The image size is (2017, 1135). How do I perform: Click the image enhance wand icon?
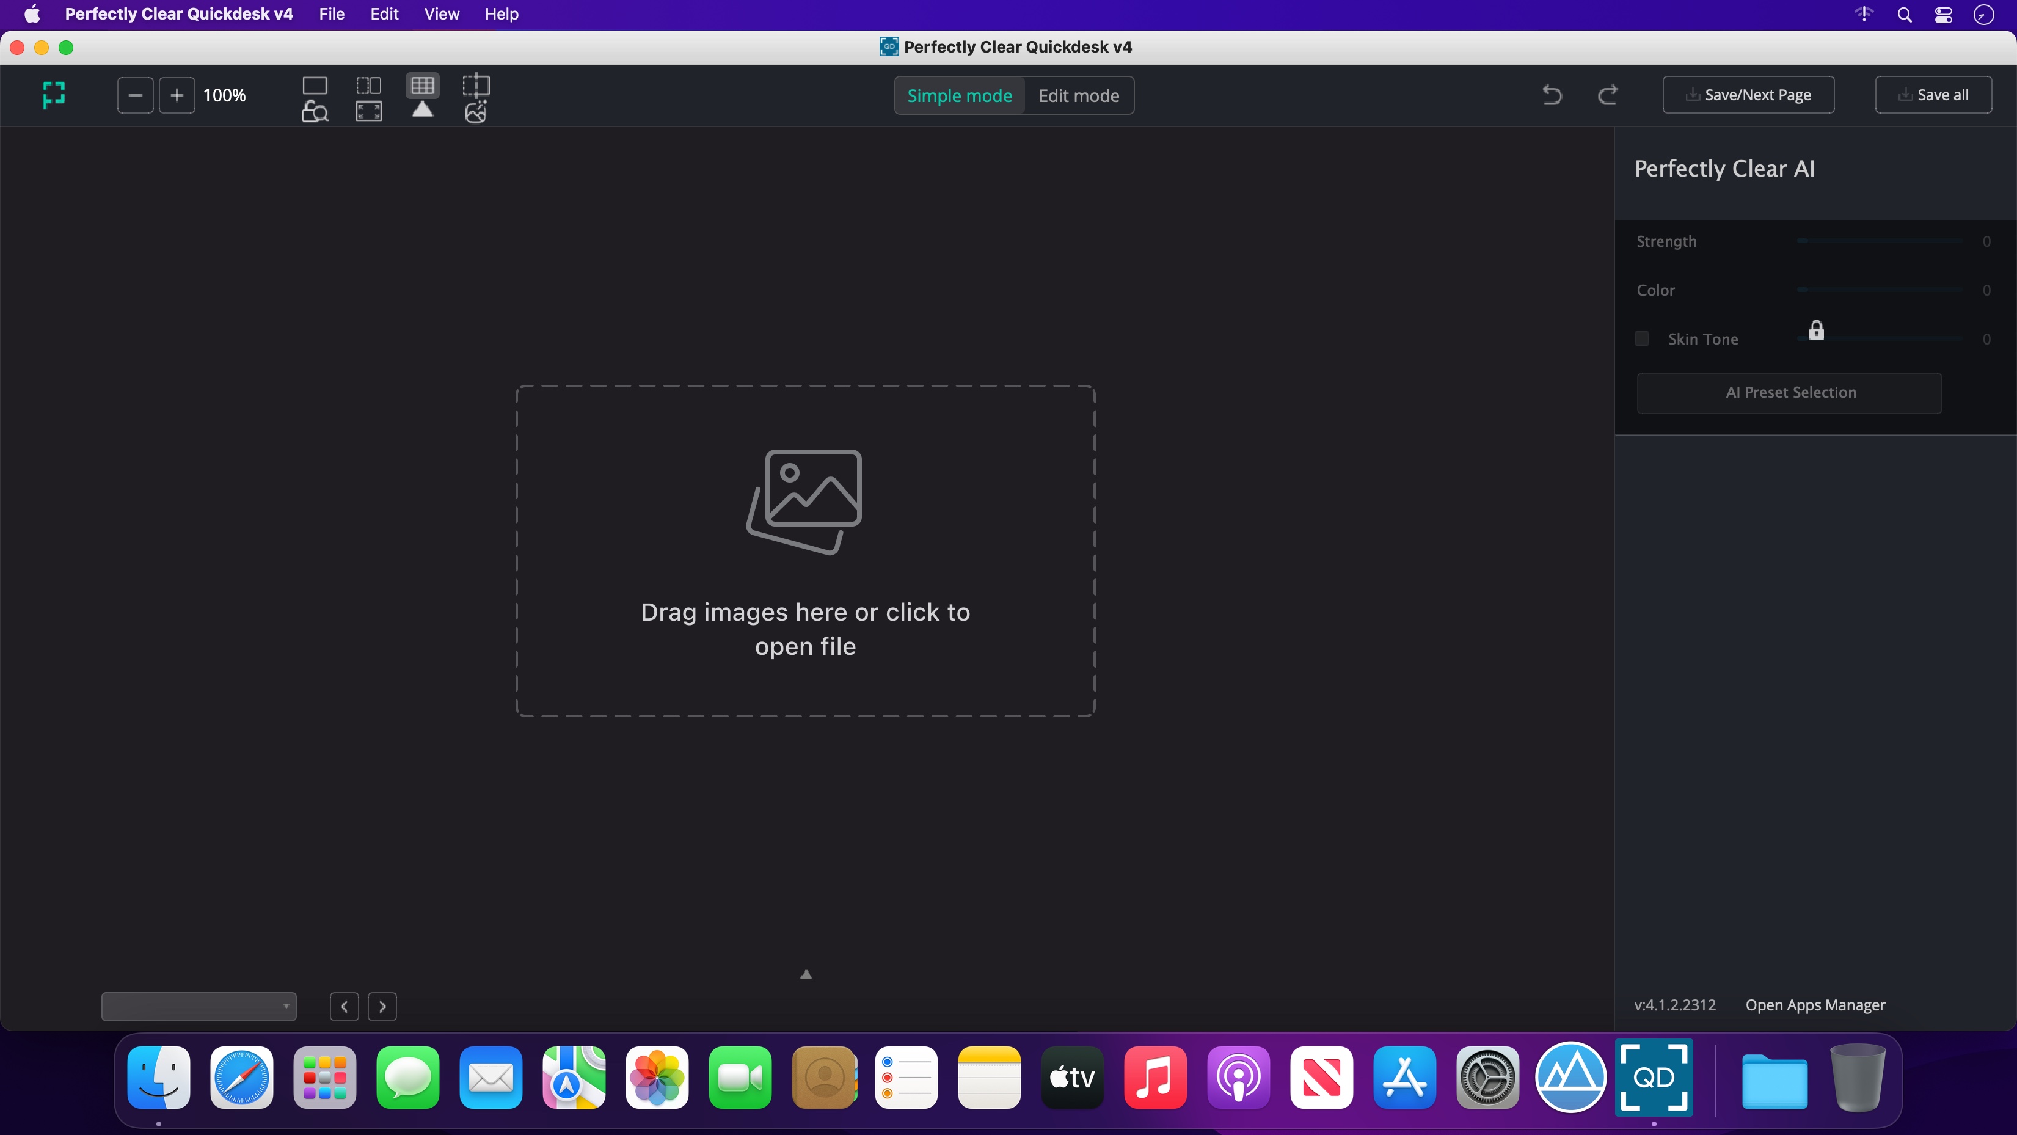click(x=476, y=112)
